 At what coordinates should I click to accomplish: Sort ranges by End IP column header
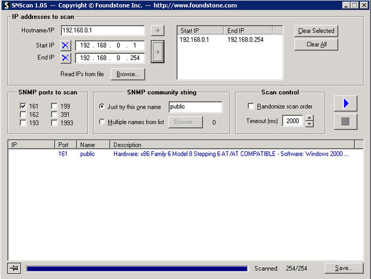(x=248, y=31)
